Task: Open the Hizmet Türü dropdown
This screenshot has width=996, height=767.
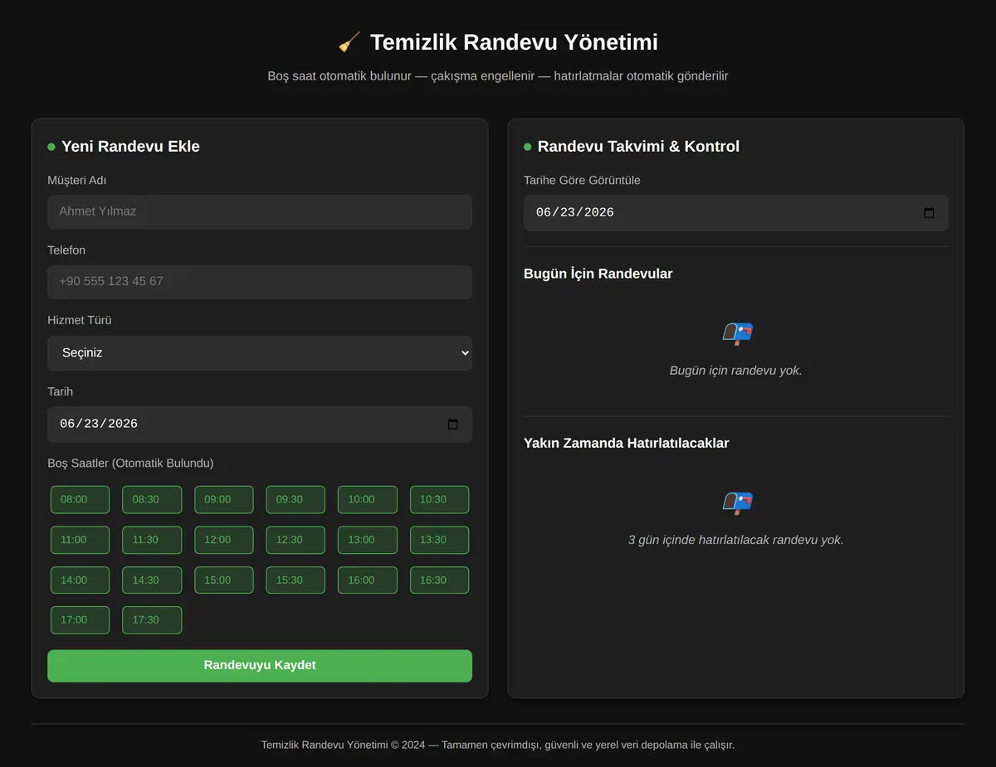Action: (x=260, y=352)
